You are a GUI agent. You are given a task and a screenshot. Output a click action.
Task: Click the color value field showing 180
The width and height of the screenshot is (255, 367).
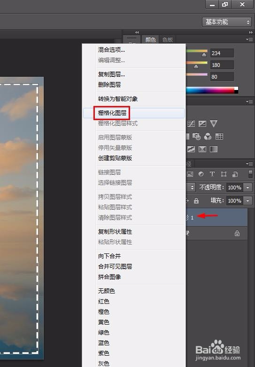(222, 65)
